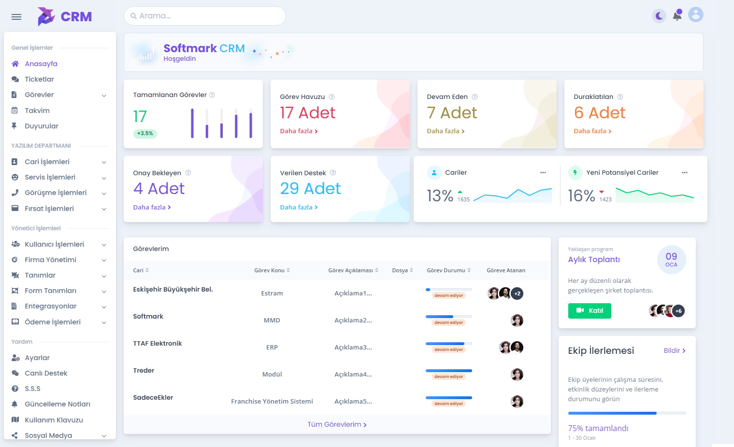Open Ticketlar from the sidebar
This screenshot has width=734, height=447.
pos(39,79)
